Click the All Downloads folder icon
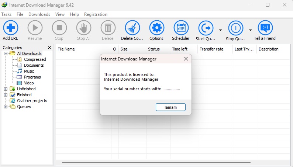 tap(12, 53)
